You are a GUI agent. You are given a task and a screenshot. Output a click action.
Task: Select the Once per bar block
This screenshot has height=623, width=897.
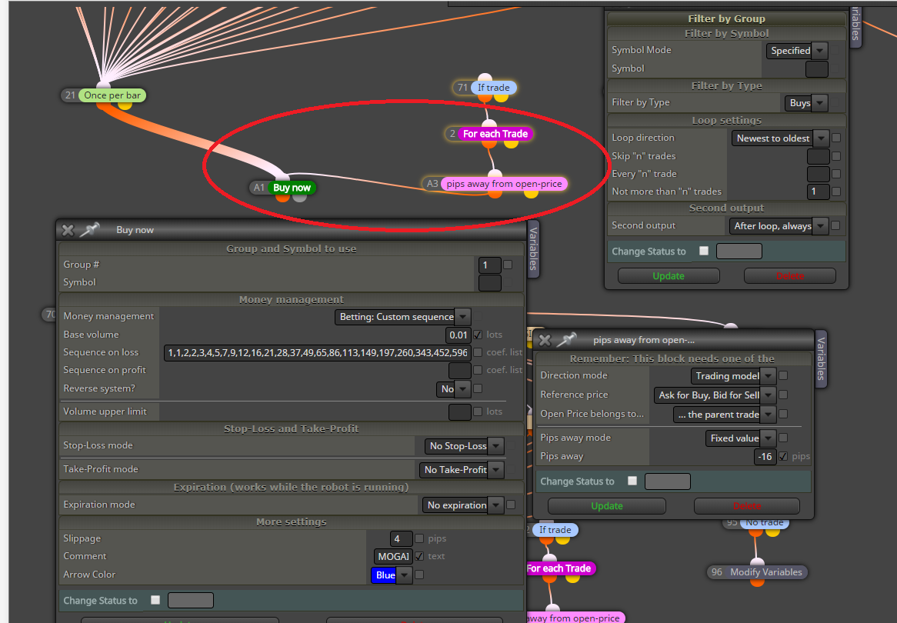coord(112,95)
